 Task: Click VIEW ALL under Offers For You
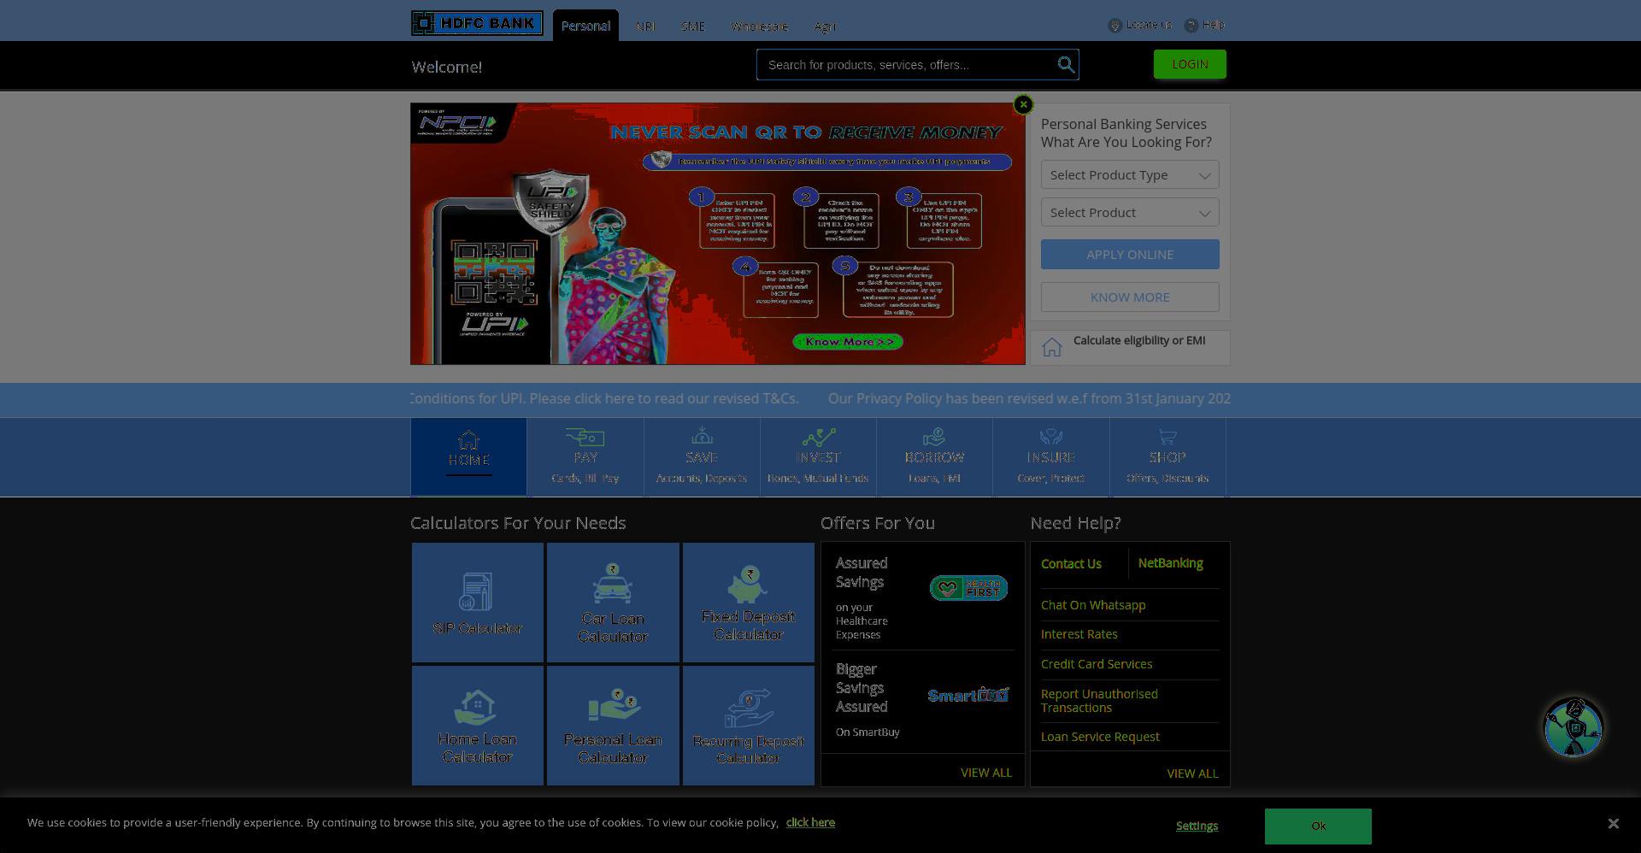986,773
